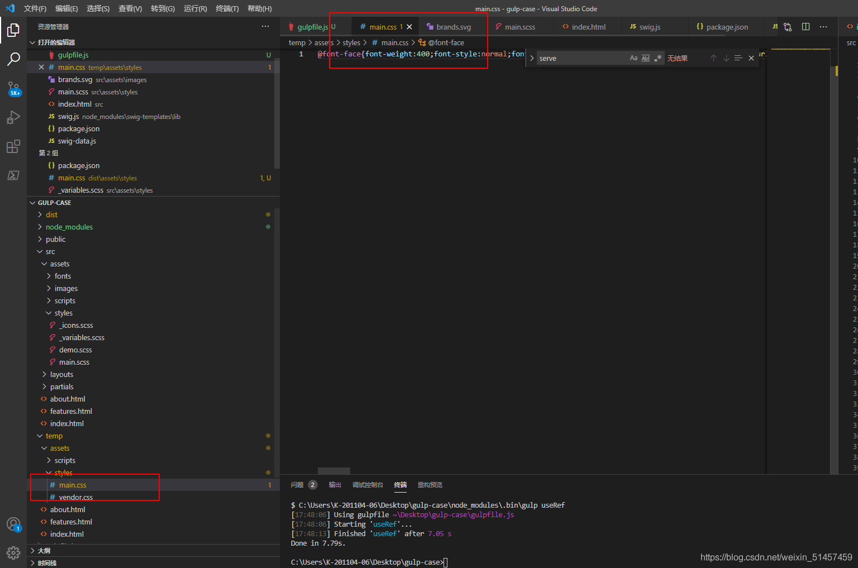Open the Help menu
The width and height of the screenshot is (858, 568).
pyautogui.click(x=259, y=8)
